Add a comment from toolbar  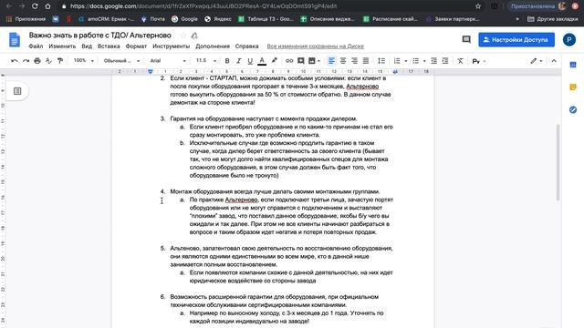coord(300,61)
